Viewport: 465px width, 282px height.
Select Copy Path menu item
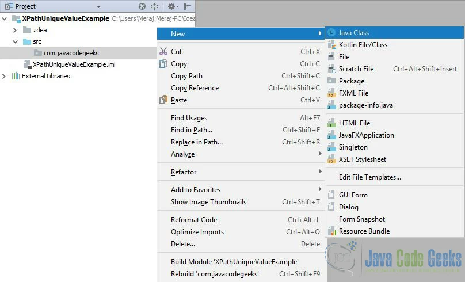click(240, 76)
